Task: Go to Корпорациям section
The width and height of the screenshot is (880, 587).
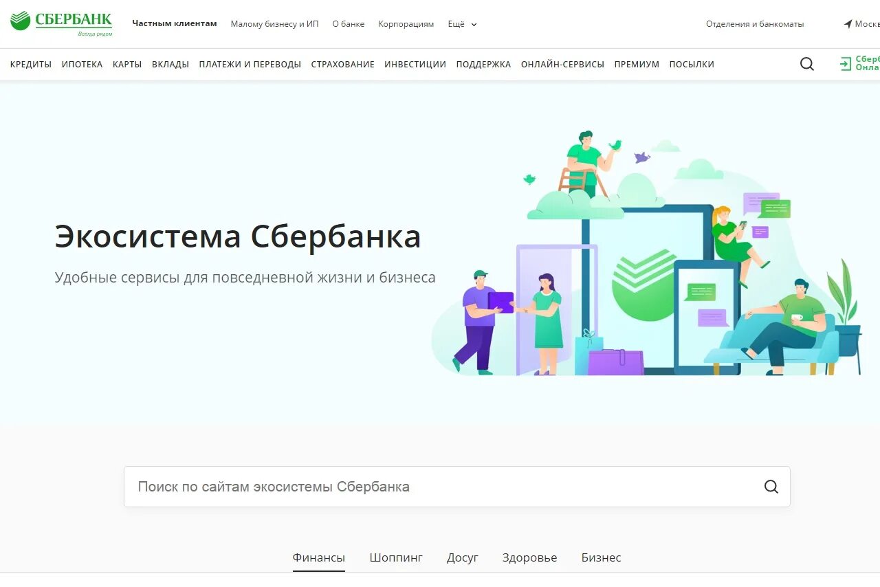Action: pyautogui.click(x=406, y=24)
